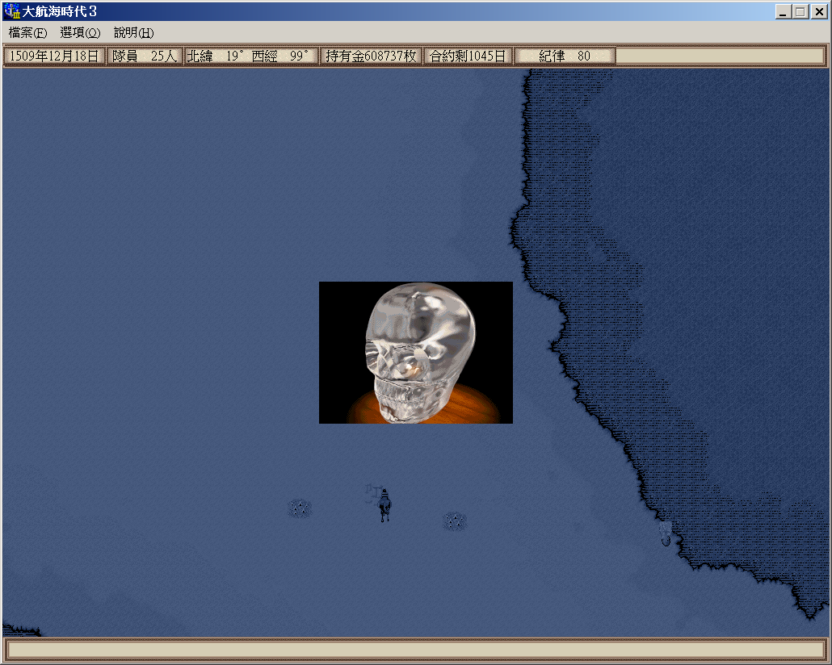Select the explorer on horseback
This screenshot has width=832, height=665.
coord(384,504)
